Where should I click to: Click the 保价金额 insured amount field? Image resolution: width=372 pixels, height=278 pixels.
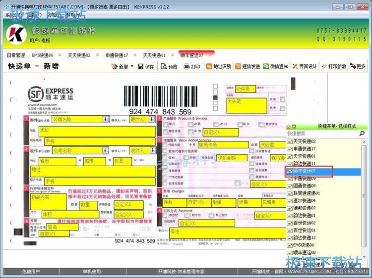[232, 158]
